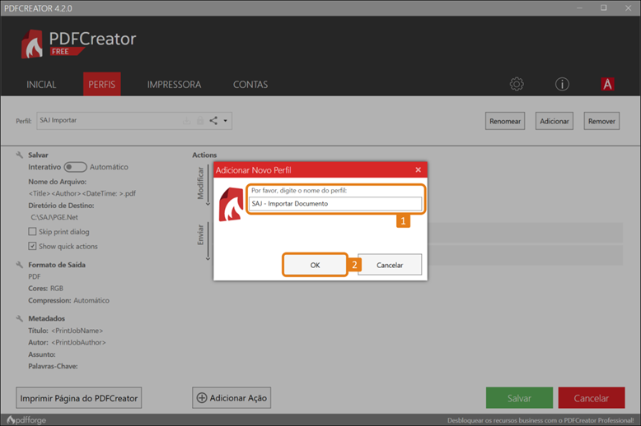Image resolution: width=641 pixels, height=426 pixels.
Task: Uncheck Show quick actions checkbox
Action: [x=32, y=246]
